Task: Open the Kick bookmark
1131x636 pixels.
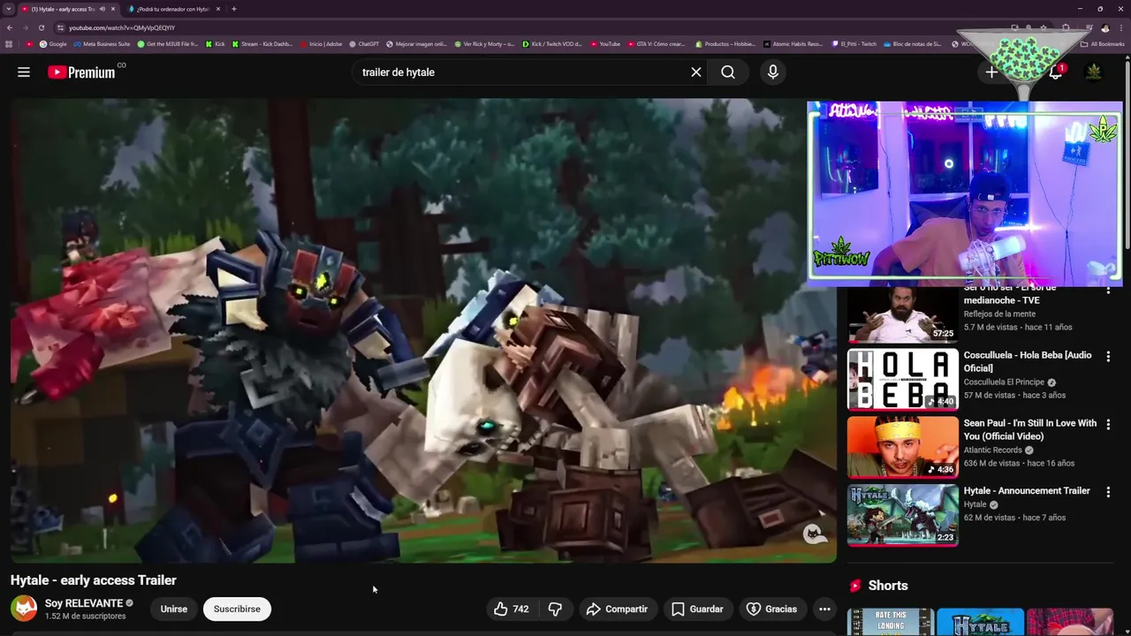Action: (216, 44)
